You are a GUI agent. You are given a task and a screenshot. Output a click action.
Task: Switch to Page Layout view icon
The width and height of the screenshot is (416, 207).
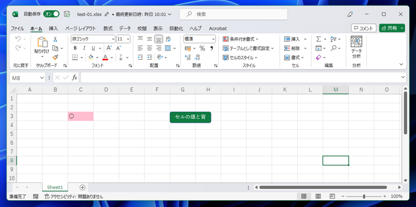318,197
